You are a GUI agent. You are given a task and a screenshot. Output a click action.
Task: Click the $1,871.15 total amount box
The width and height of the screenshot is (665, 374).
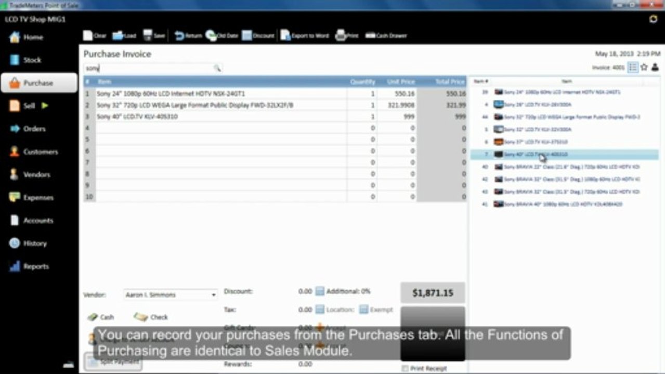433,293
